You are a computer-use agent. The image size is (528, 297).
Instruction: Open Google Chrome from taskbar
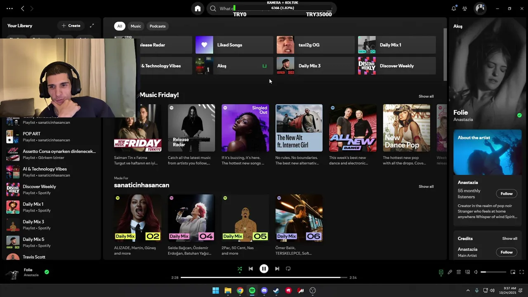pos(240,290)
